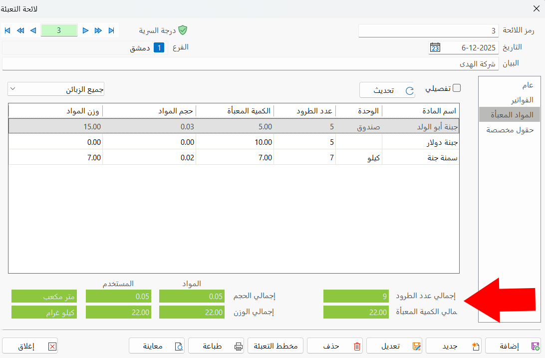
Task: Open the مخطط التعبئة view
Action: point(275,345)
